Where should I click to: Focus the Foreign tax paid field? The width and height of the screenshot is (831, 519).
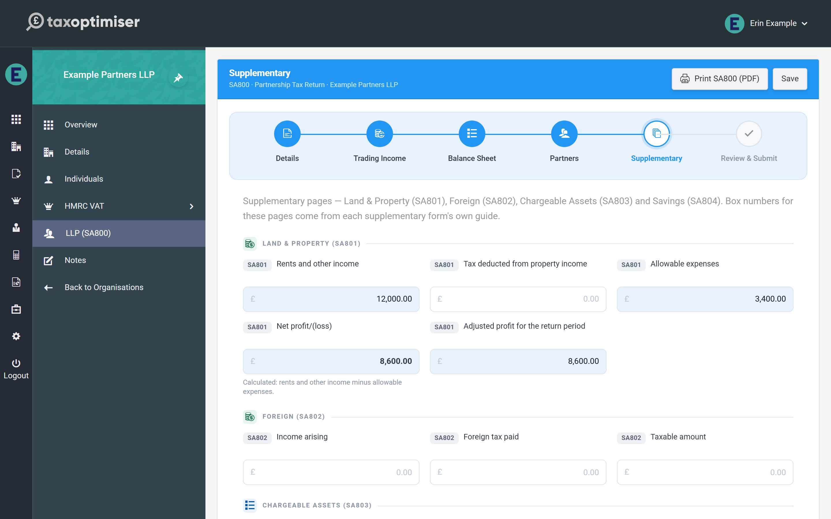coord(518,472)
